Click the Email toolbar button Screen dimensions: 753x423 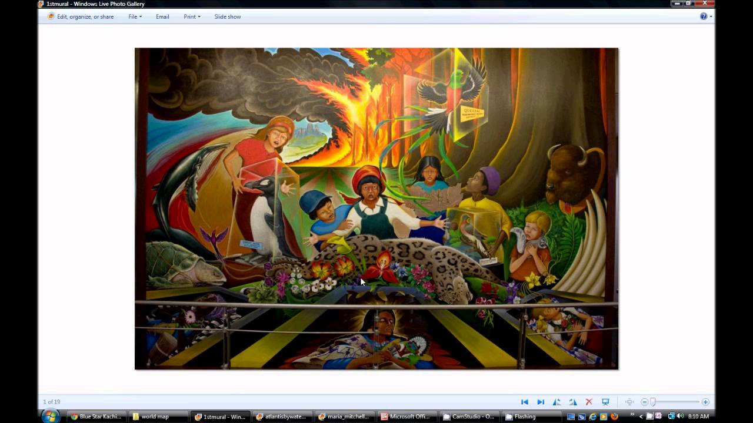162,16
